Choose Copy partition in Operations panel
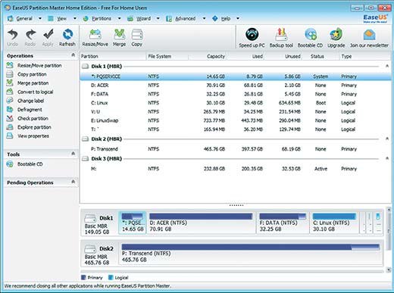Viewport: 394px width, 293px height. coord(27,74)
